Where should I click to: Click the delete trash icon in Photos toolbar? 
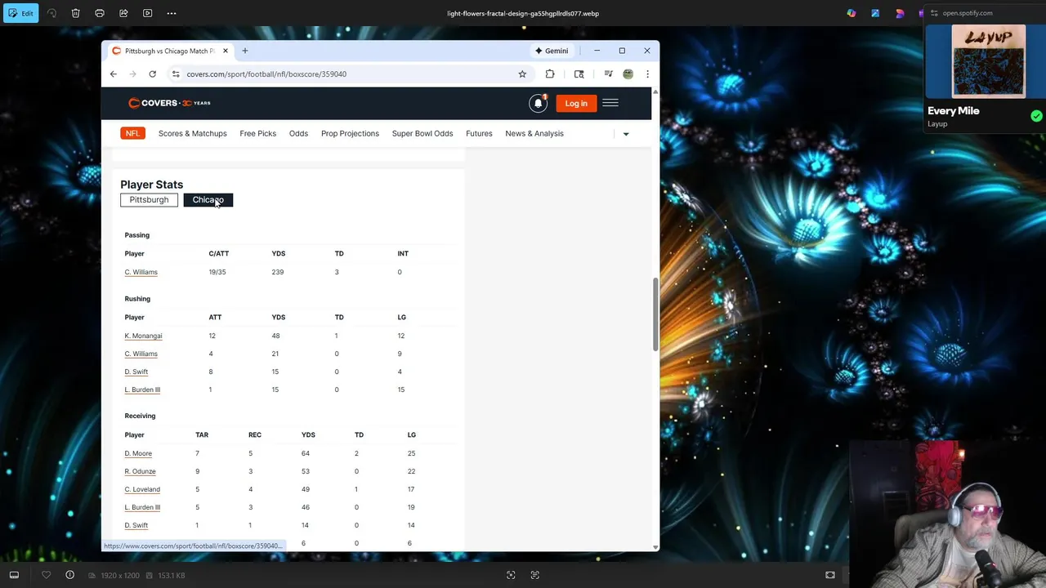[x=75, y=13]
